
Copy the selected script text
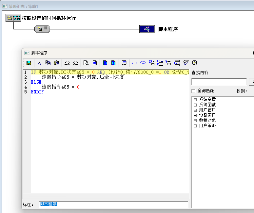point(48,63)
